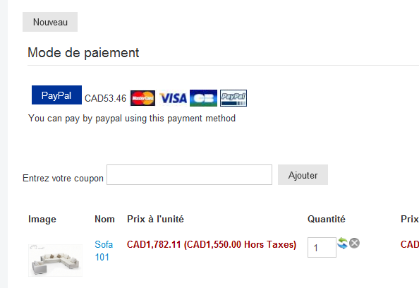Open the sofa product thumbnail
The height and width of the screenshot is (288, 419).
tap(55, 260)
